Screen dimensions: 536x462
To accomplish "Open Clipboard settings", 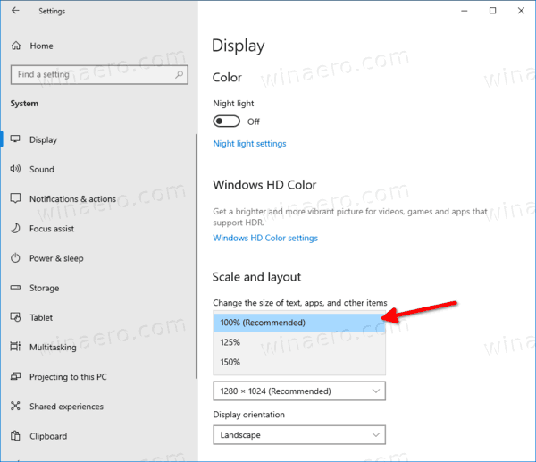I will pos(48,436).
